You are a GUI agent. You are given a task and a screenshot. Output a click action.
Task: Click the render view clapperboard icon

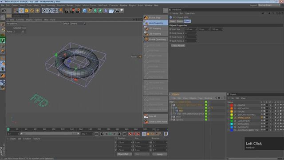[67, 11]
